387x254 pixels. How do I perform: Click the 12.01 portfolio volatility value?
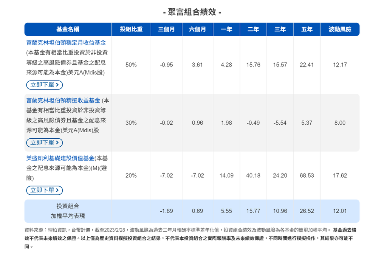[340, 211]
